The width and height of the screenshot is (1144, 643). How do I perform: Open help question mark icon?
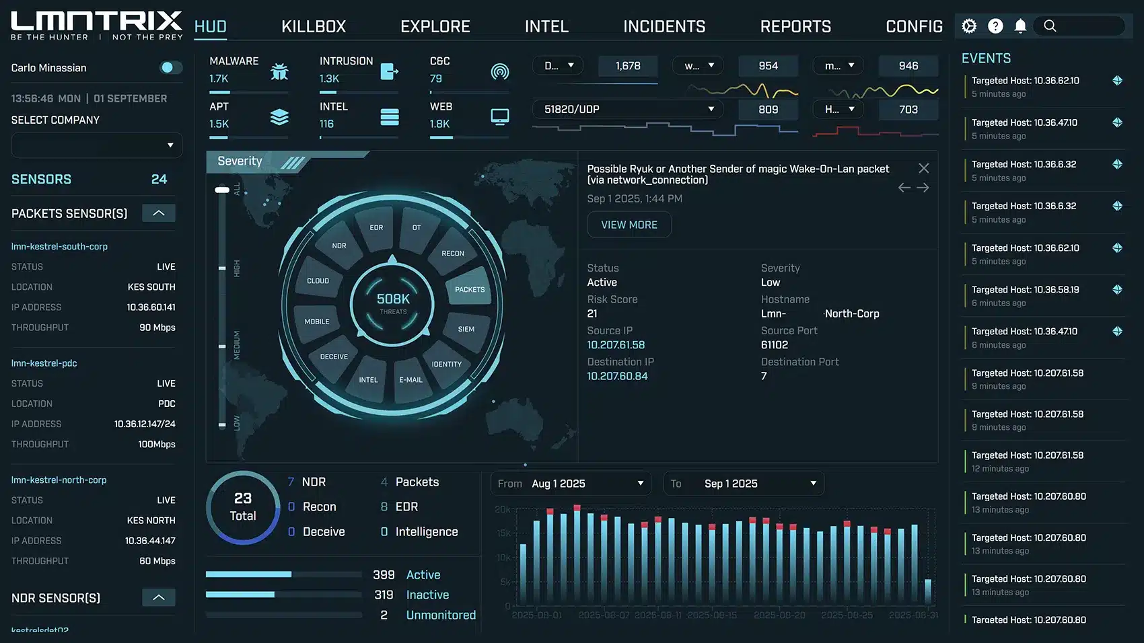point(995,26)
